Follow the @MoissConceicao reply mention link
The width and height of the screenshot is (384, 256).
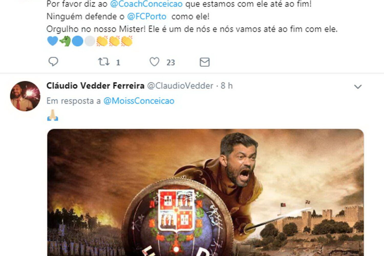(x=139, y=101)
